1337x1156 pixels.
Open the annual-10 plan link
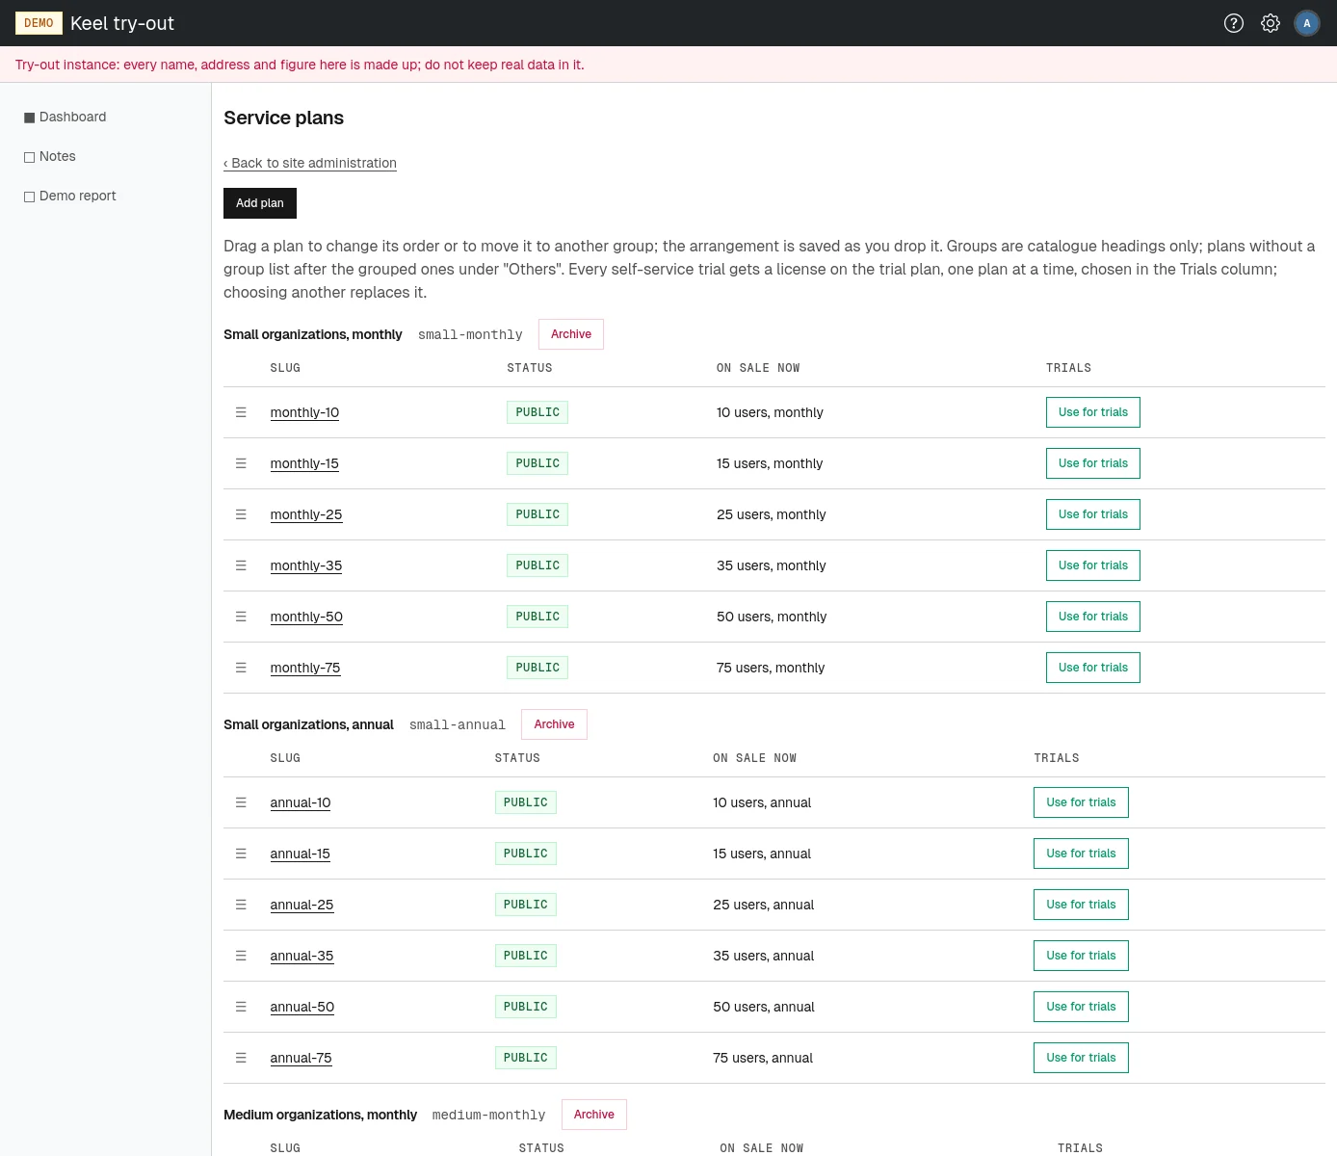pyautogui.click(x=301, y=802)
